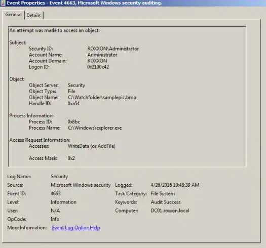Click the Level: label
Screen dimensions: 266x248
coord(13,202)
